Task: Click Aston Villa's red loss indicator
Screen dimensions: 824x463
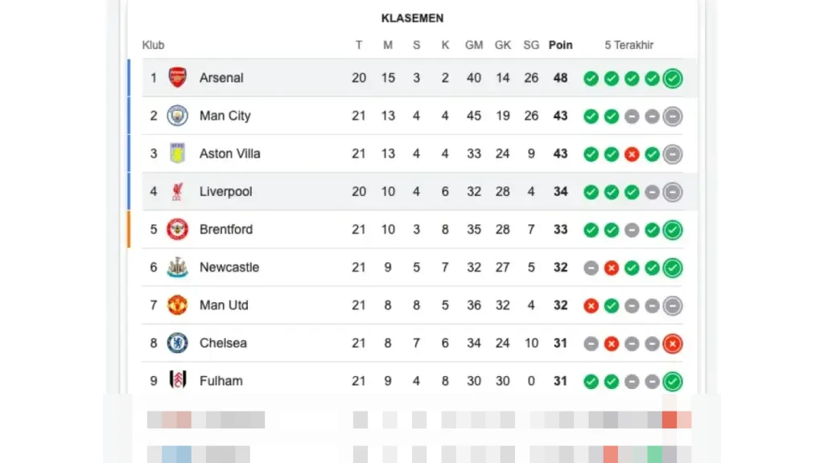Action: (632, 154)
